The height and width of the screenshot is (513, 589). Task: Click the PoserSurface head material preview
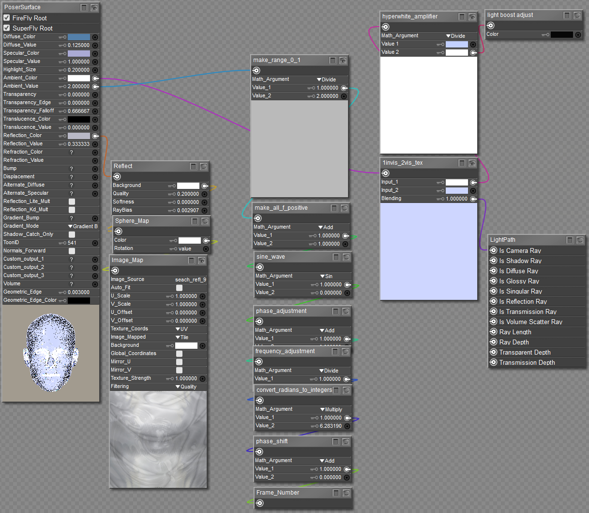click(51, 353)
